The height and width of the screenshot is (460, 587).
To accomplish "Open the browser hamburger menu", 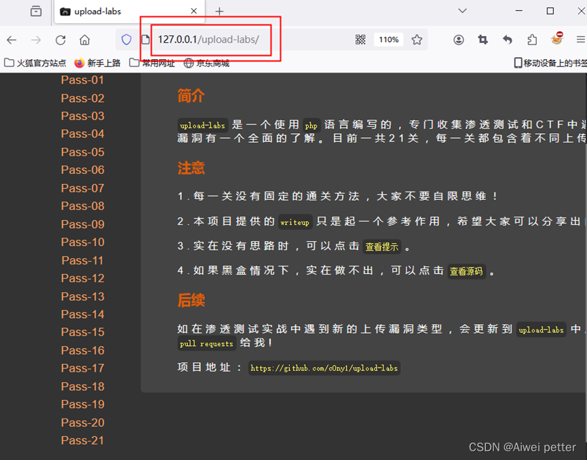I will pos(581,39).
